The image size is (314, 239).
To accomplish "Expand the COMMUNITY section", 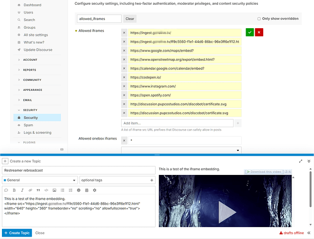I will click(32, 80).
